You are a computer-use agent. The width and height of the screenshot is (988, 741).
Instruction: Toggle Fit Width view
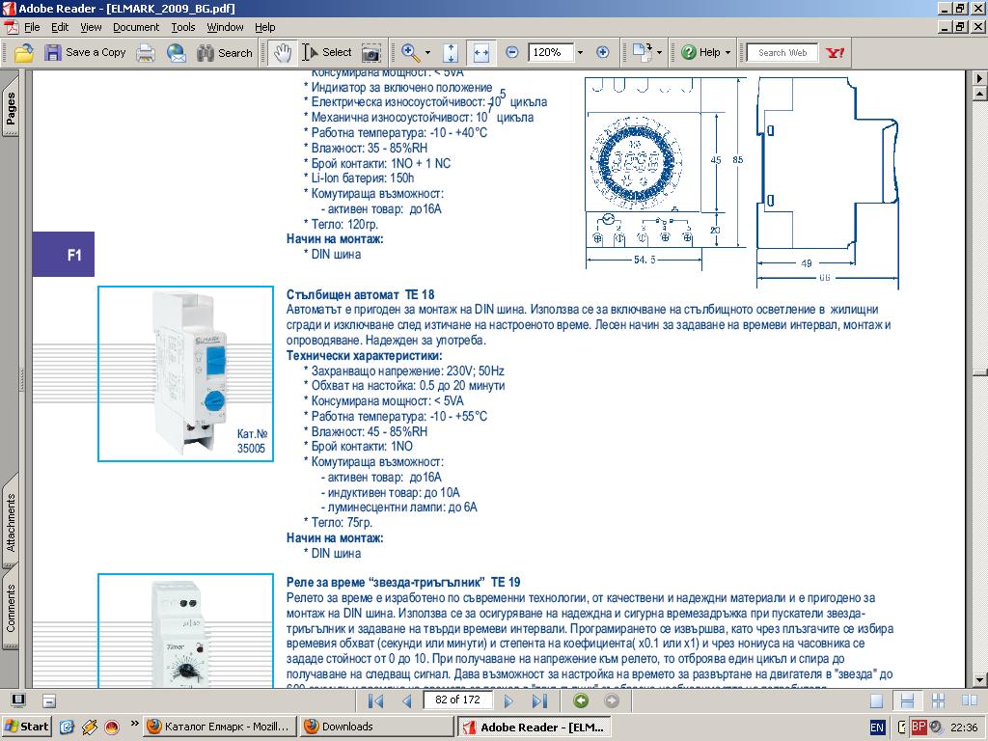click(x=480, y=53)
